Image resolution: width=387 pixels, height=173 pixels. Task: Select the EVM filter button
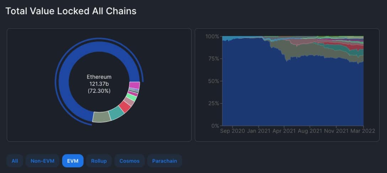tap(73, 161)
